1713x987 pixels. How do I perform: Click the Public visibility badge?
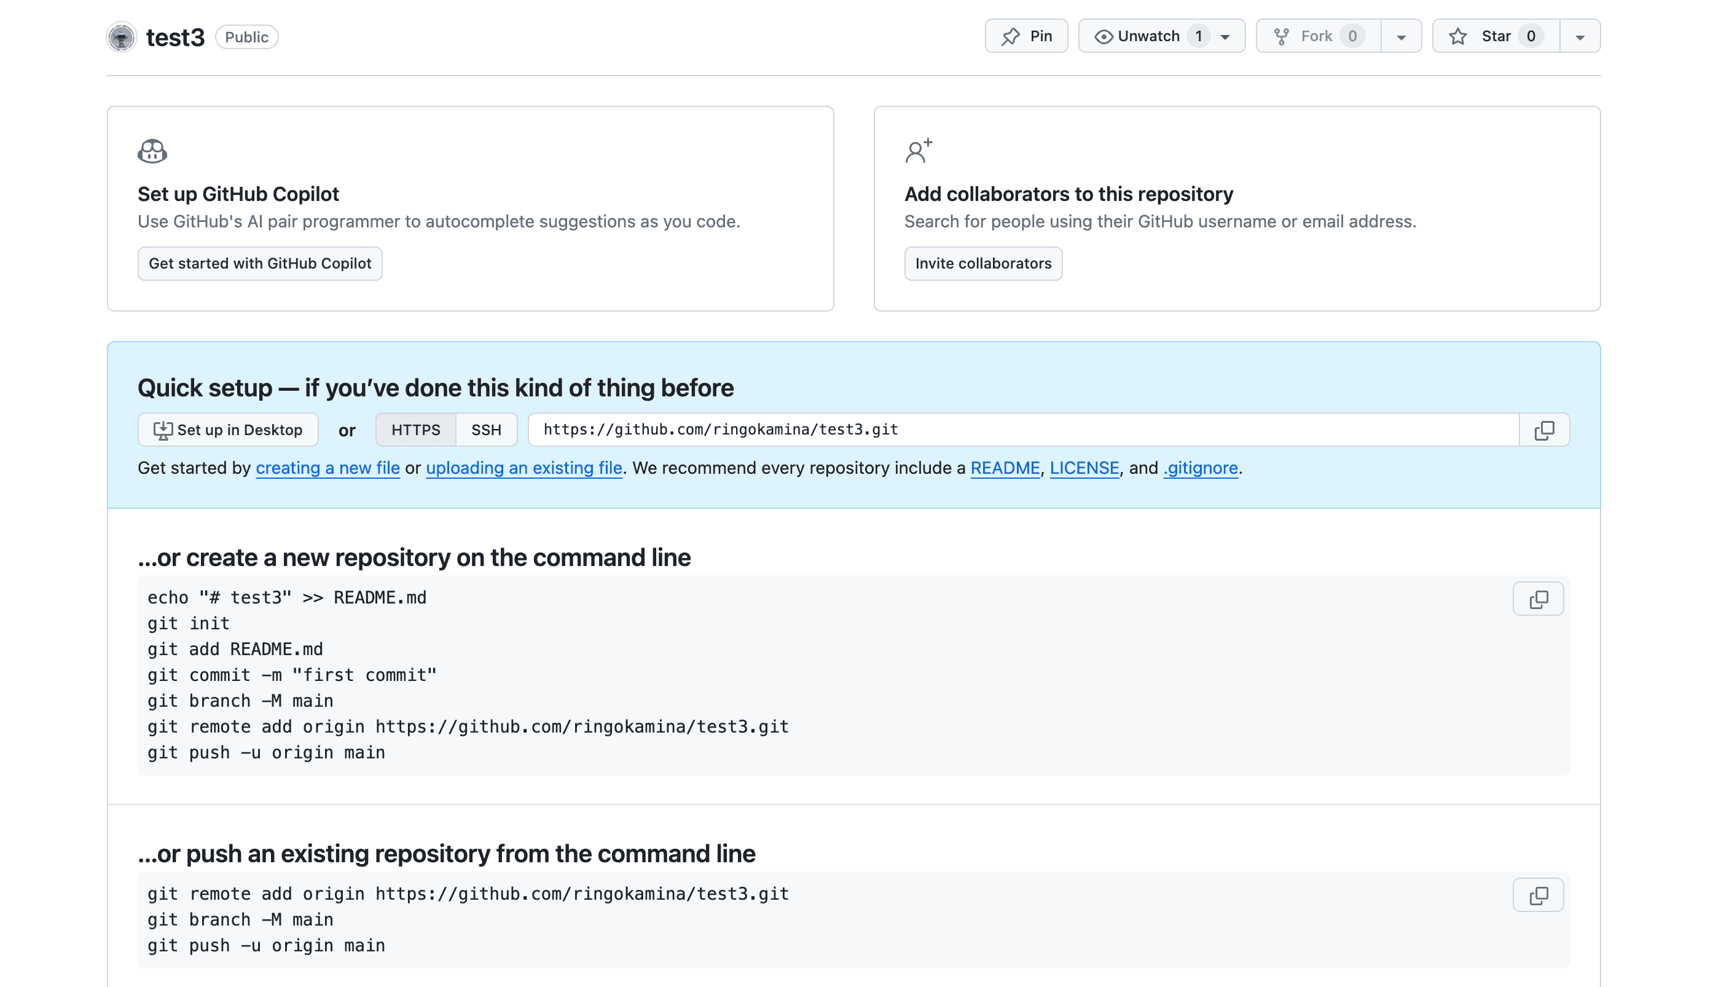pos(246,37)
